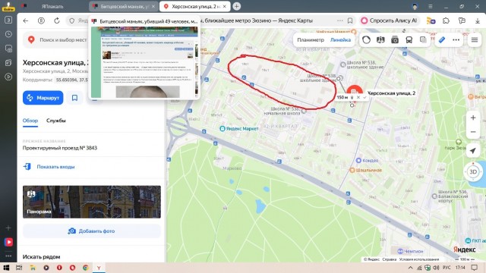Open Windows notification center

[474, 268]
